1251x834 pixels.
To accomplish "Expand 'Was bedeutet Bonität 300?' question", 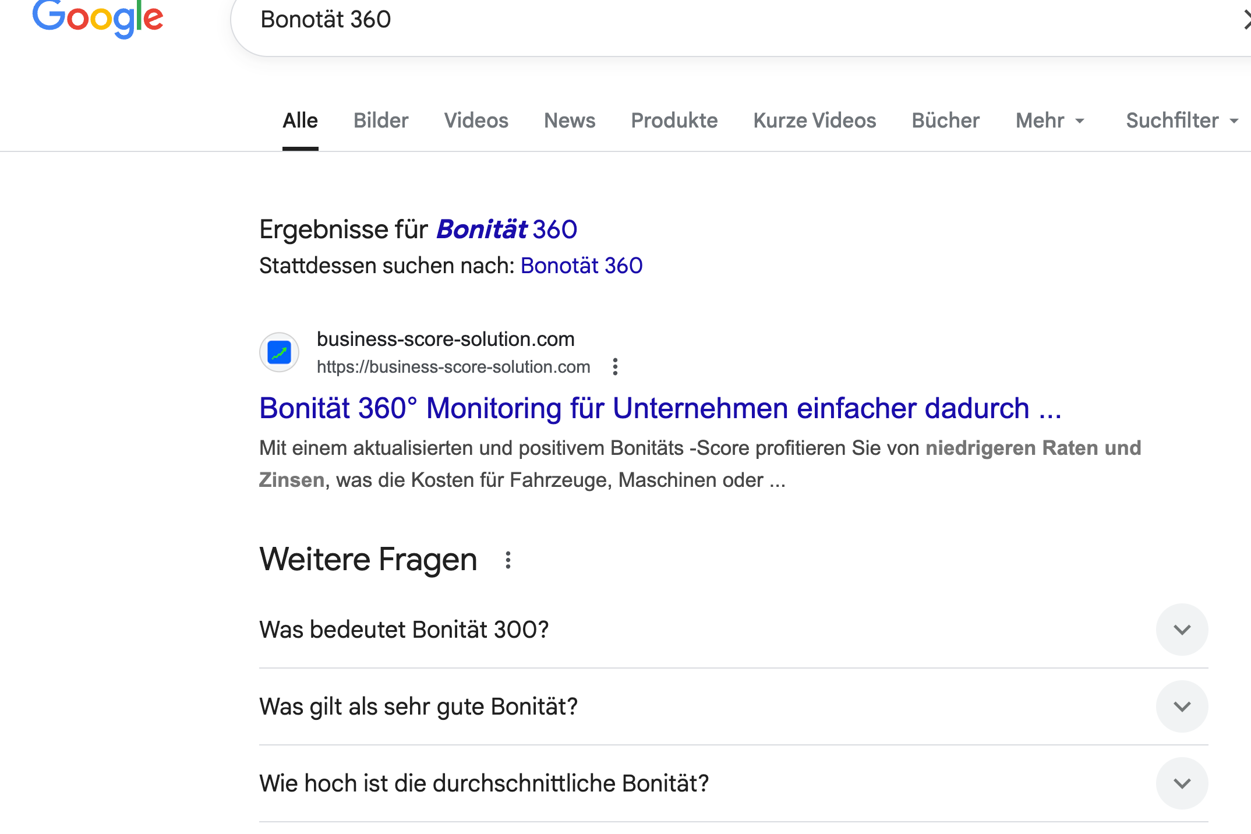I will click(1181, 630).
